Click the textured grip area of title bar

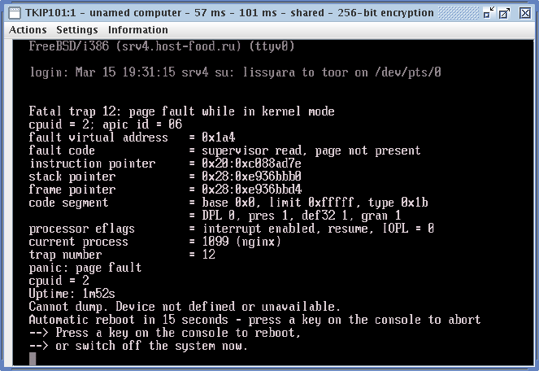pyautogui.click(x=459, y=13)
